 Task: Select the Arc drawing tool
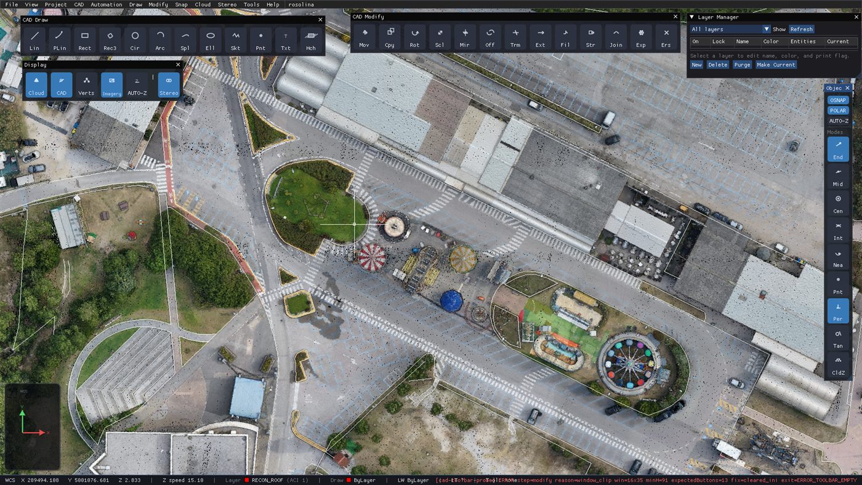point(160,40)
